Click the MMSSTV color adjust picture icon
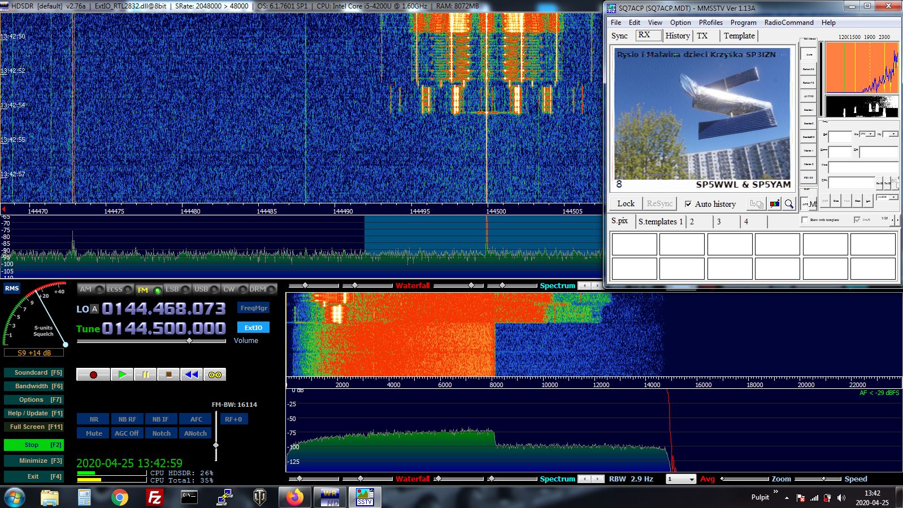 (x=775, y=203)
